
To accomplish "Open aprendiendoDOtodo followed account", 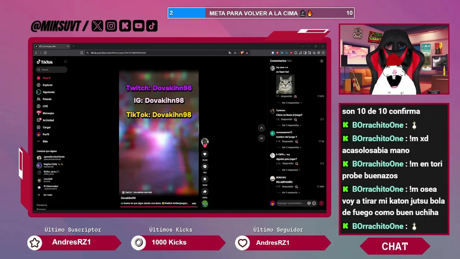I will pos(51,158).
